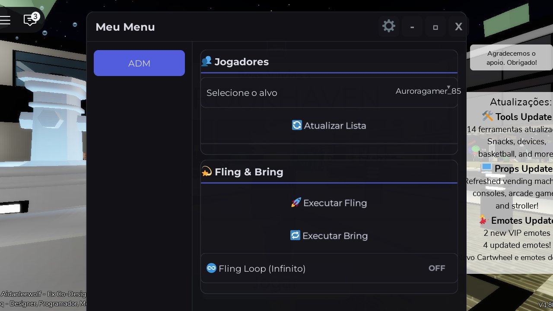
Task: Open the settings gear in Meu Menu
Action: click(x=389, y=26)
